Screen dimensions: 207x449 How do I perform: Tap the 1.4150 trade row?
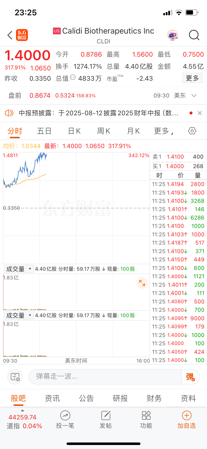(178, 260)
